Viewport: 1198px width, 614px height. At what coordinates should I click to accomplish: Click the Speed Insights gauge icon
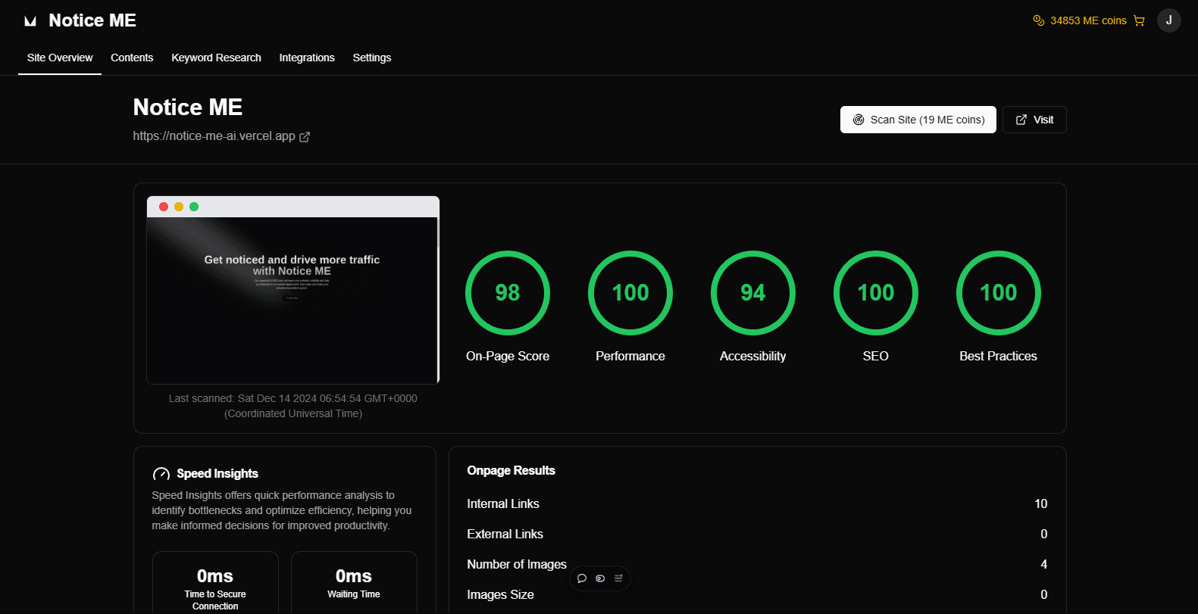161,474
